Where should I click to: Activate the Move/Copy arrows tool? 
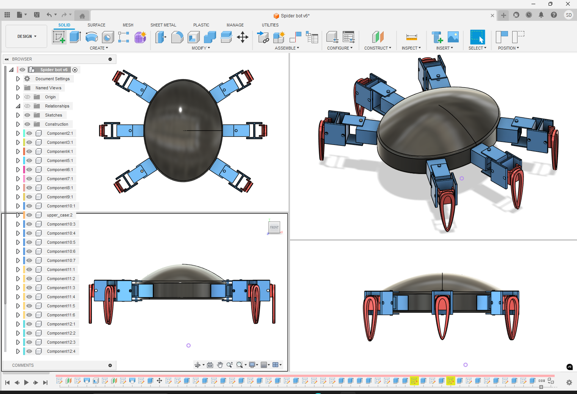click(x=243, y=37)
